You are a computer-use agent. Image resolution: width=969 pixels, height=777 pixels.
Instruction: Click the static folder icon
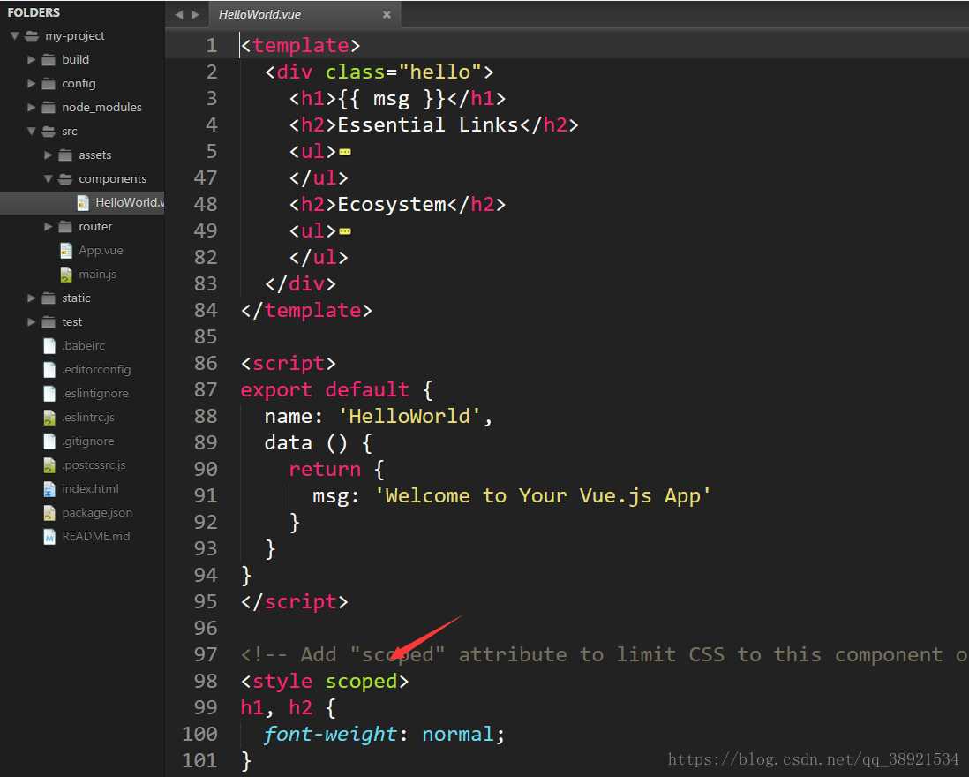[x=49, y=298]
